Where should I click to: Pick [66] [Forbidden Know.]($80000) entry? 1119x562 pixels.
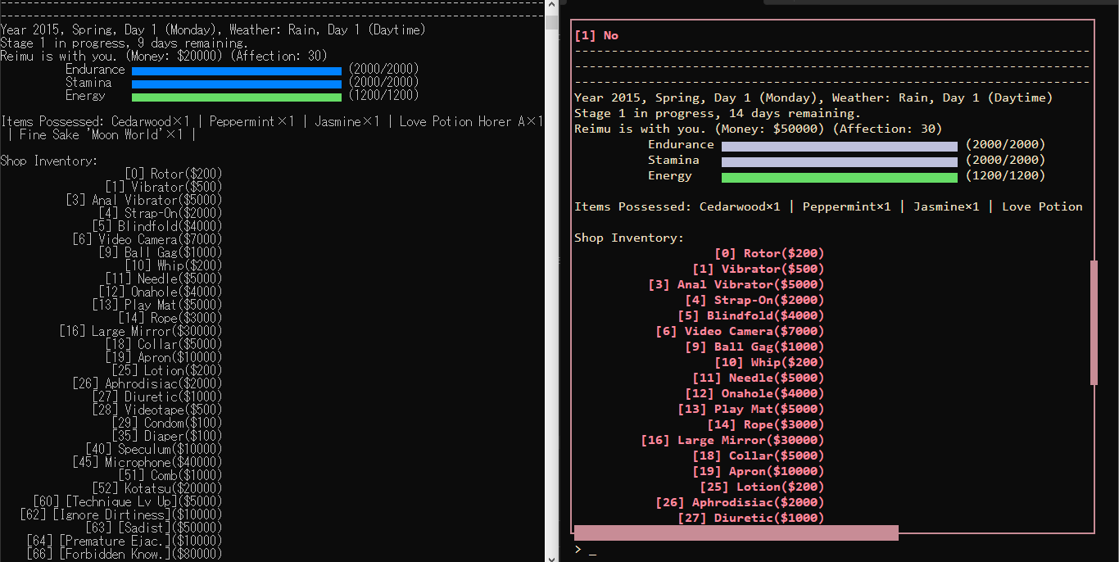pos(125,554)
